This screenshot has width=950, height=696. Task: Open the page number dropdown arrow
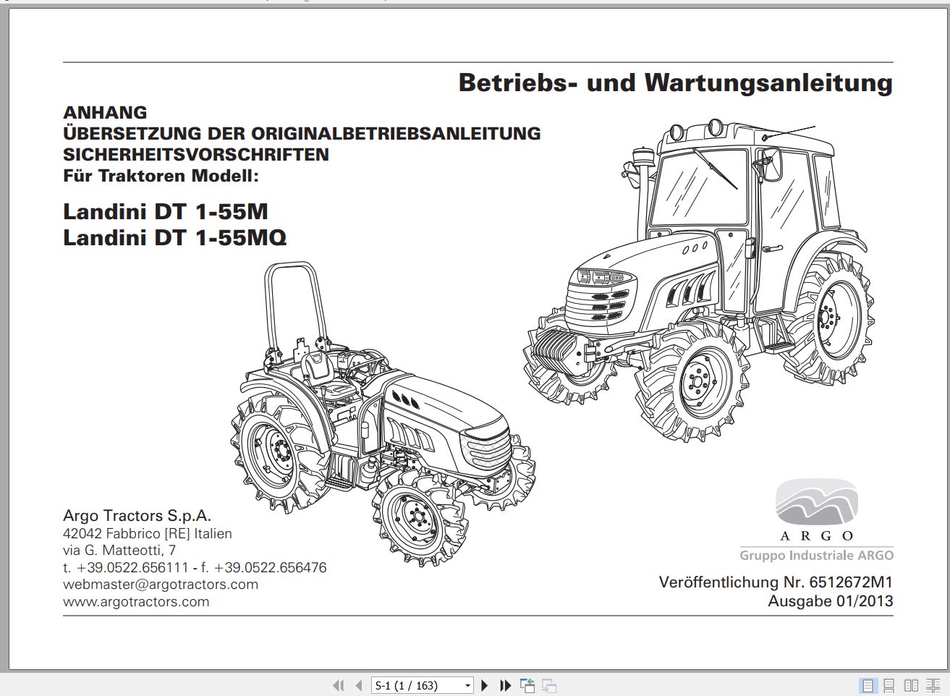467,686
